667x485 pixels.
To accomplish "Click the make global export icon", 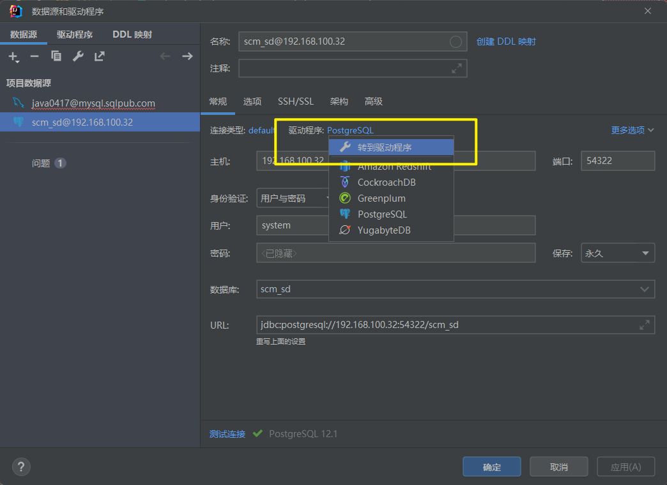I will tap(100, 56).
